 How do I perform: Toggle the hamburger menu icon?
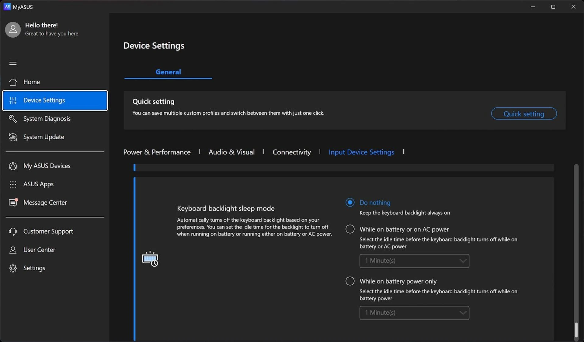[13, 63]
